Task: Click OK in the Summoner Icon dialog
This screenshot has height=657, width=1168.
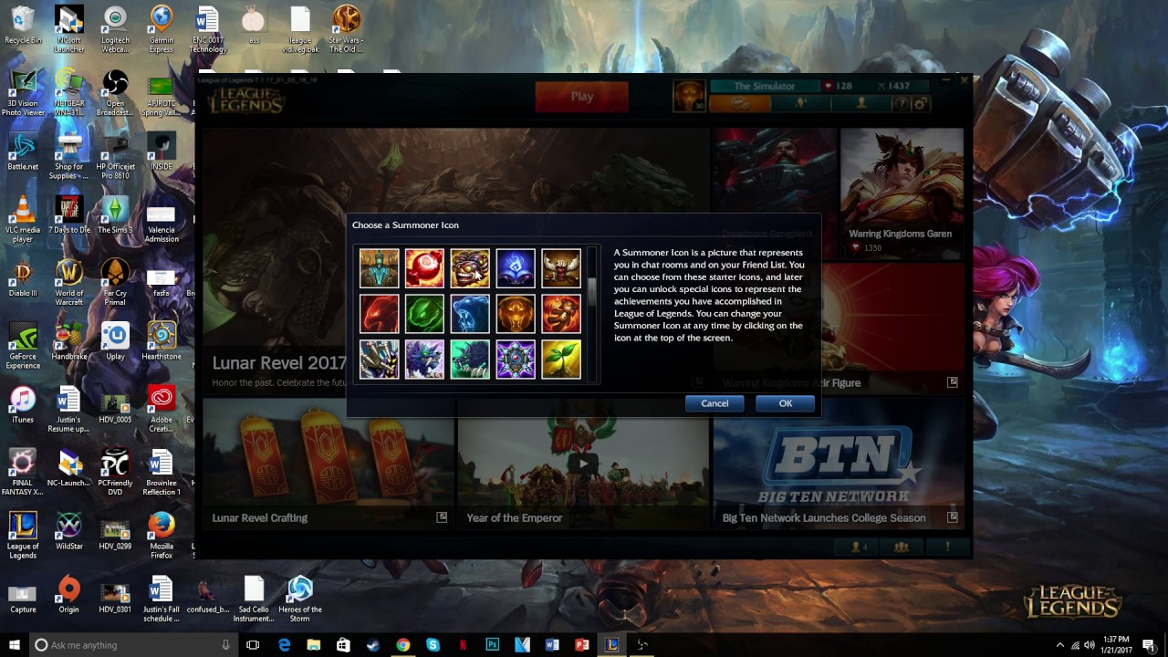Action: click(785, 403)
